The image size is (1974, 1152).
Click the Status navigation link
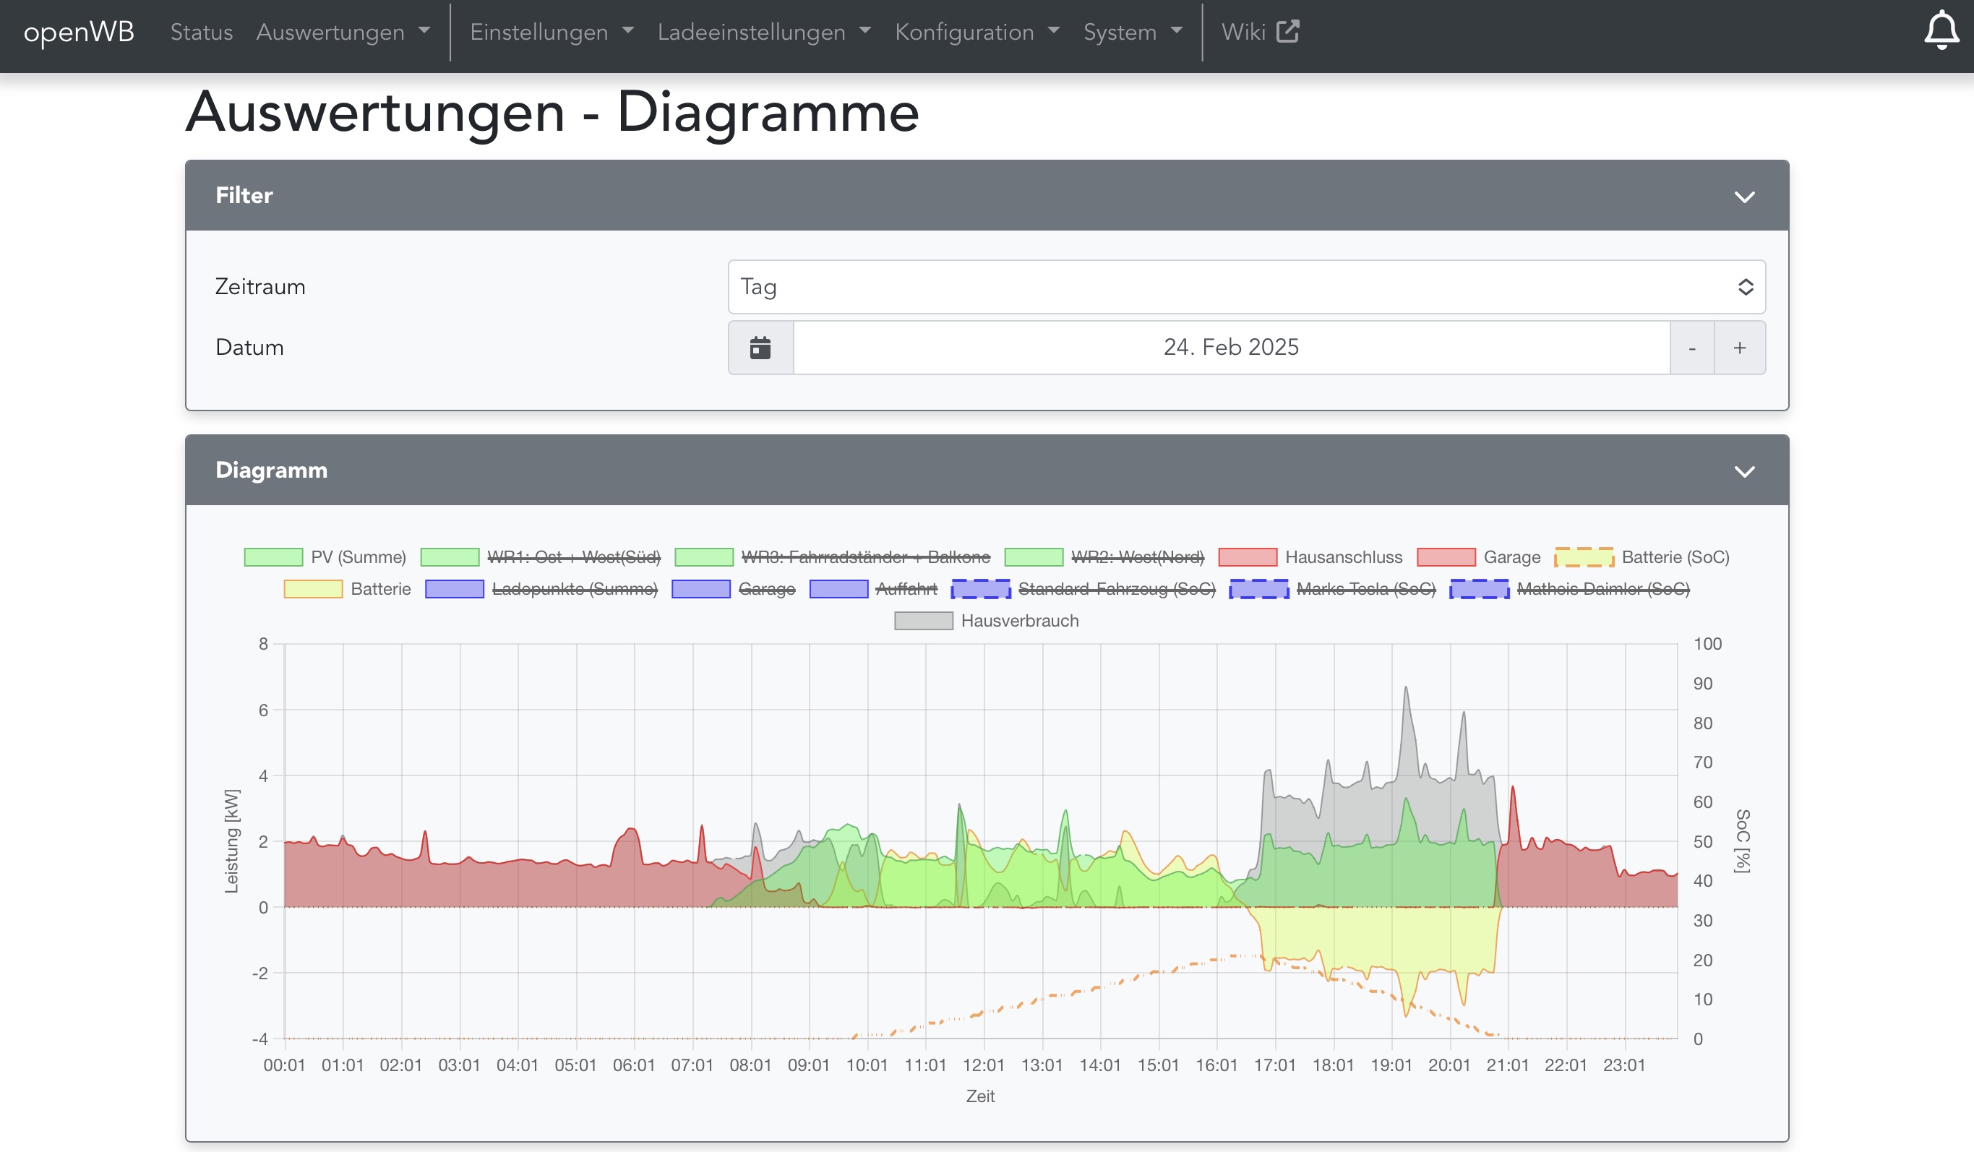pos(202,32)
